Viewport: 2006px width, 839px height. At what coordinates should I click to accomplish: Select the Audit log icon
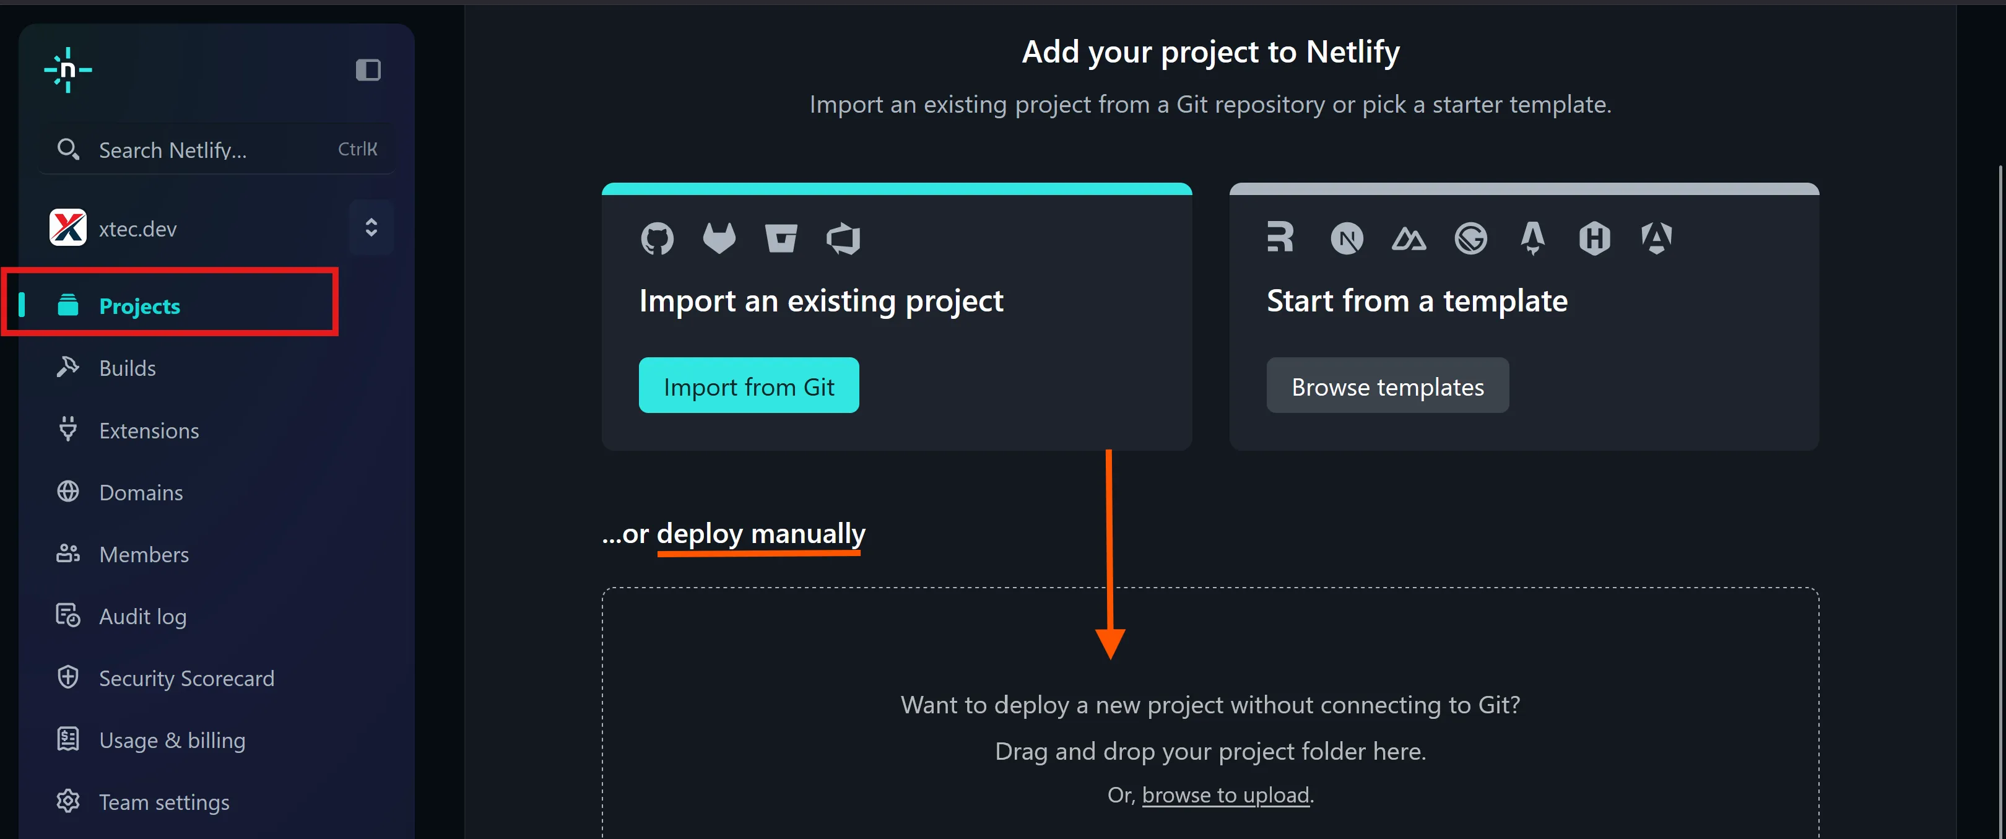point(69,615)
